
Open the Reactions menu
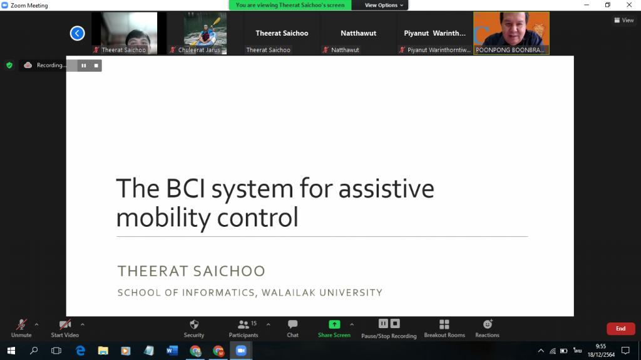click(487, 324)
